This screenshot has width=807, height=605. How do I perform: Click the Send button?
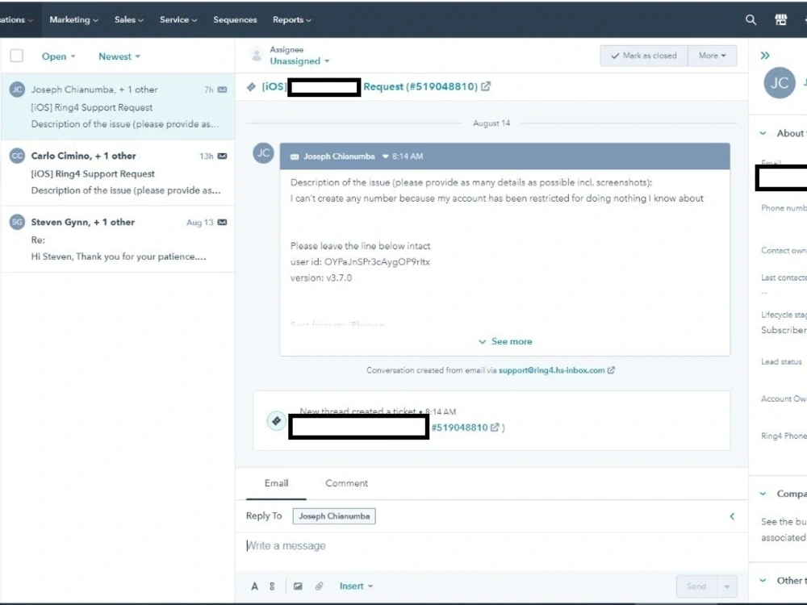tap(696, 586)
